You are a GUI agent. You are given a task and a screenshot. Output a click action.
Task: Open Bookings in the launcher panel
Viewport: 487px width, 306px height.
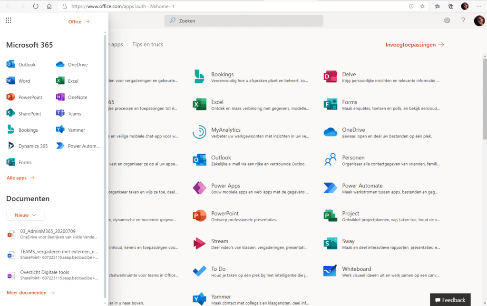coord(22,130)
